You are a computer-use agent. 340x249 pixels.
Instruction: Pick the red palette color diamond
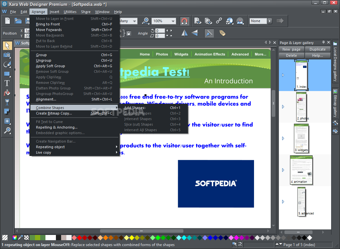point(79,238)
